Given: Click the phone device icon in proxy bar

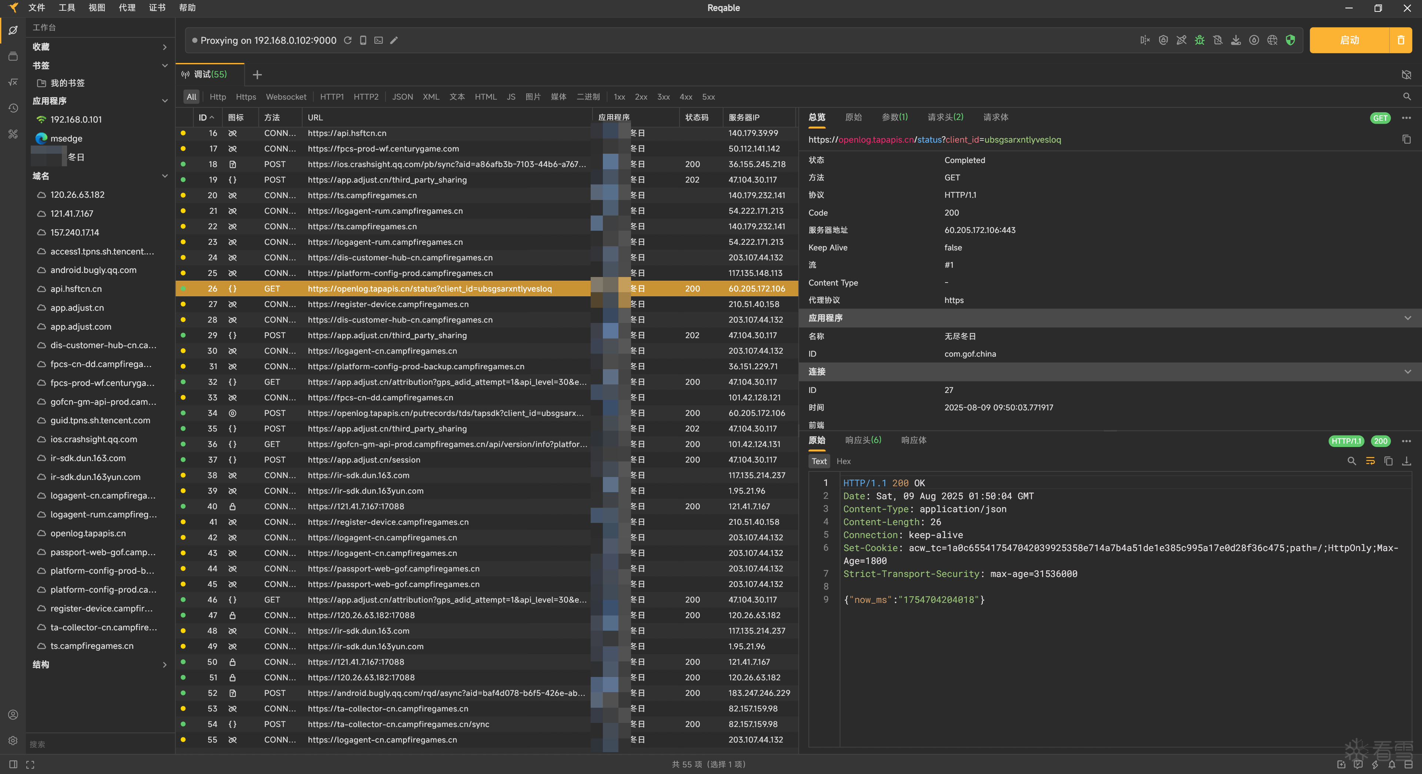Looking at the screenshot, I should coord(363,40).
